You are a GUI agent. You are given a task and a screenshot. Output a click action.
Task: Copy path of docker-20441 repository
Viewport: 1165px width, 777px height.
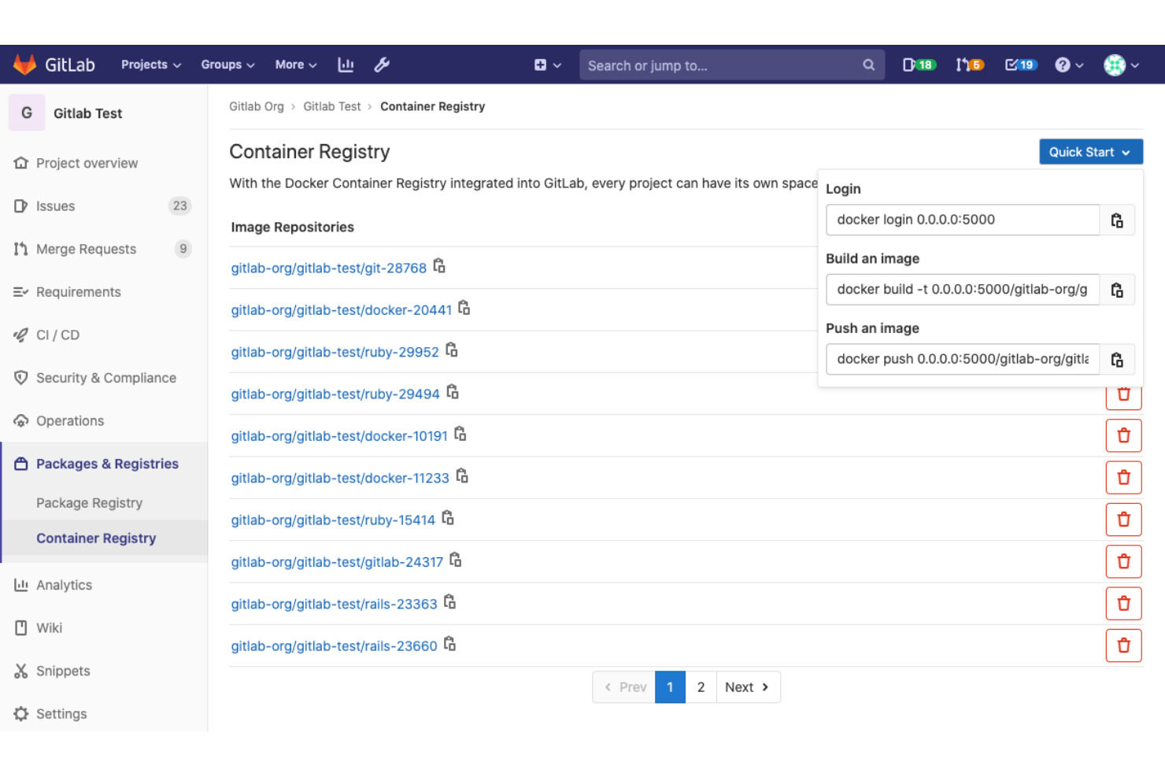pos(464,308)
